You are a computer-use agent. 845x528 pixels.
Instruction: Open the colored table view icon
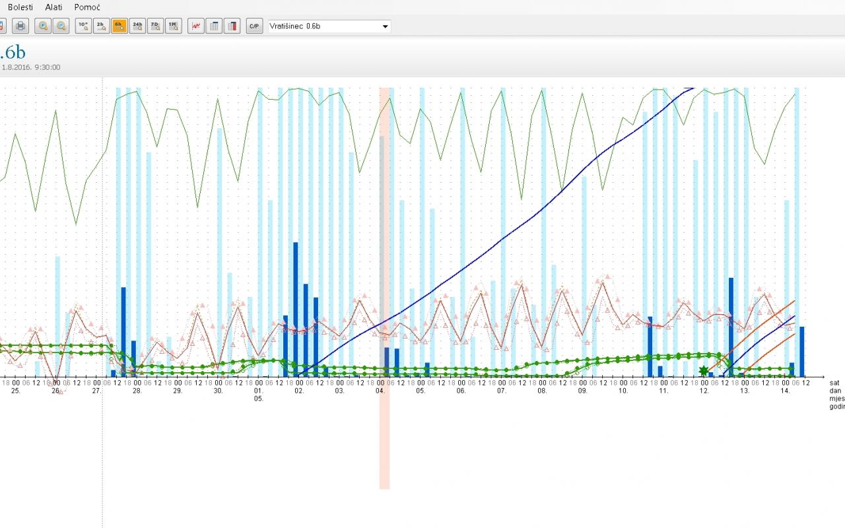[232, 26]
